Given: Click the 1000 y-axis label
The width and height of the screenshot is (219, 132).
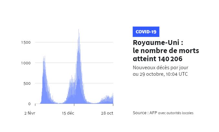Looking at the screenshot, I should click(26, 63).
